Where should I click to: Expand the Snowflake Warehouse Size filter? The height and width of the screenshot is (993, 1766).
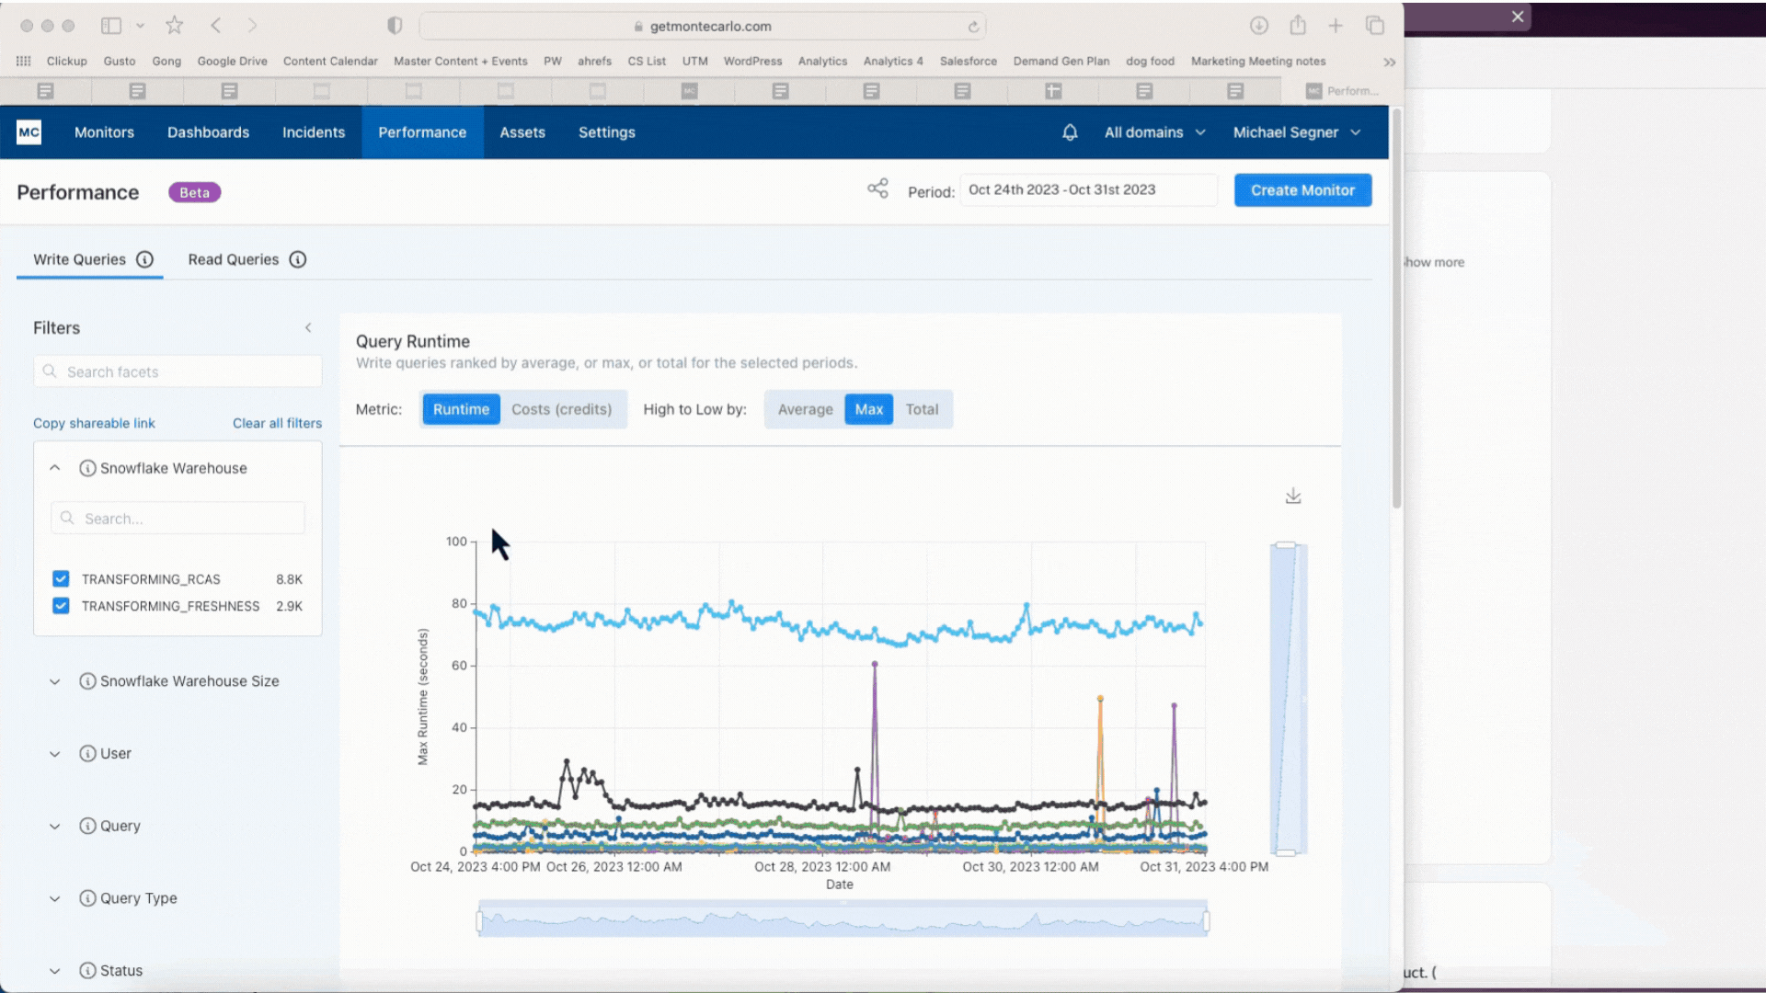(x=55, y=681)
